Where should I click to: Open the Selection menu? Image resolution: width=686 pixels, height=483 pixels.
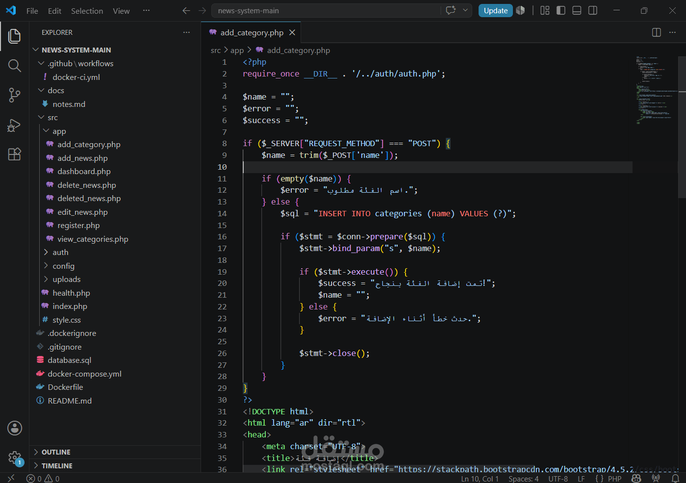(87, 11)
